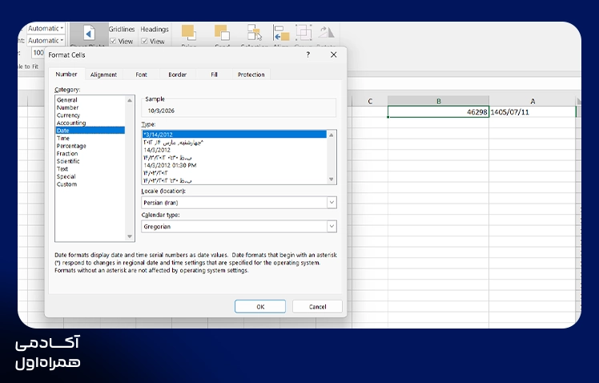Select Percentage category
Screen dimensions: 599x383
[x=90, y=146]
